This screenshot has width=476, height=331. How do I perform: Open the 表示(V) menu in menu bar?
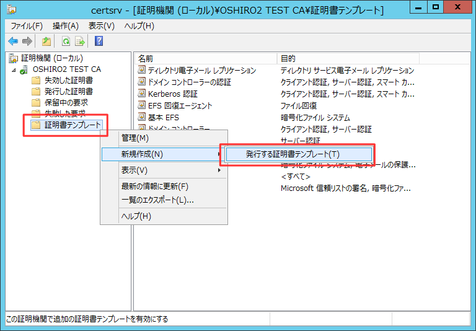(x=102, y=26)
